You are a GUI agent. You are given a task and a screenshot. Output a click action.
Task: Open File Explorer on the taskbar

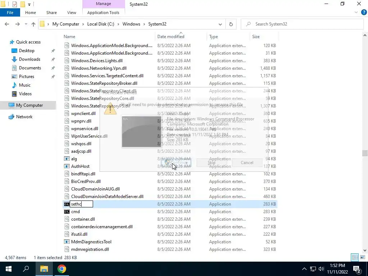pos(44,269)
